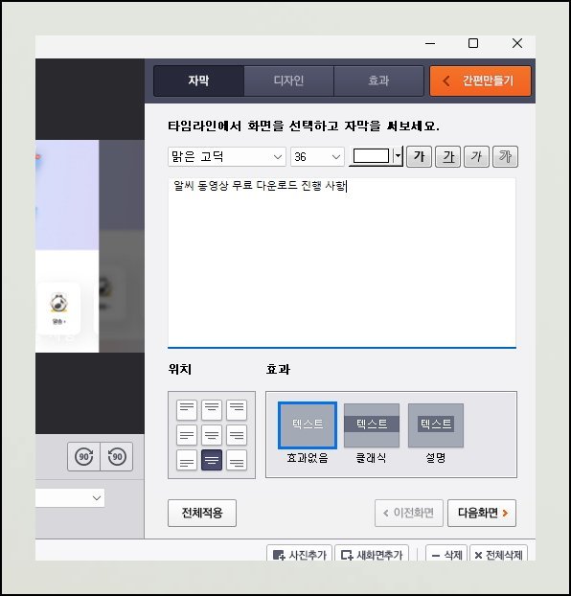Select the 설명 text effect
The width and height of the screenshot is (571, 596).
pos(436,425)
